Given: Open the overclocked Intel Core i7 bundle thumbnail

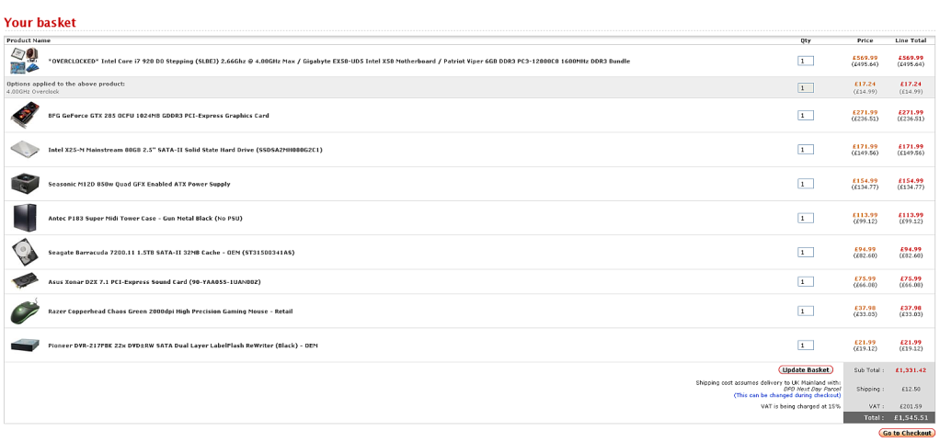Looking at the screenshot, I should (25, 61).
